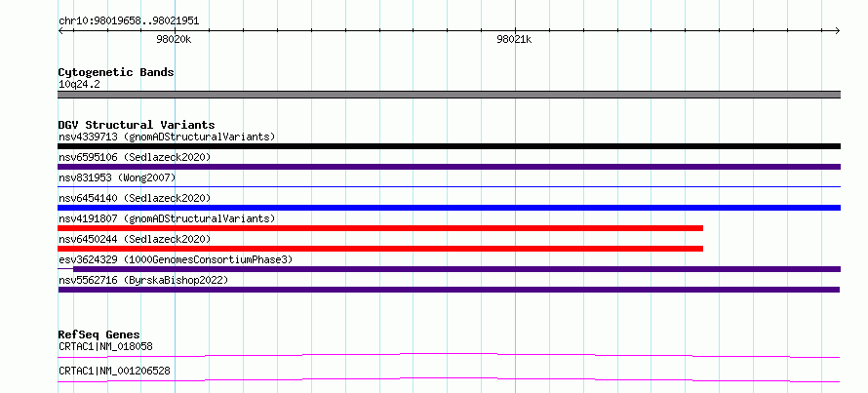This screenshot has width=868, height=393.
Task: Open variant label nsv4339713 (gnomADStructuralVariants)
Action: tap(167, 137)
